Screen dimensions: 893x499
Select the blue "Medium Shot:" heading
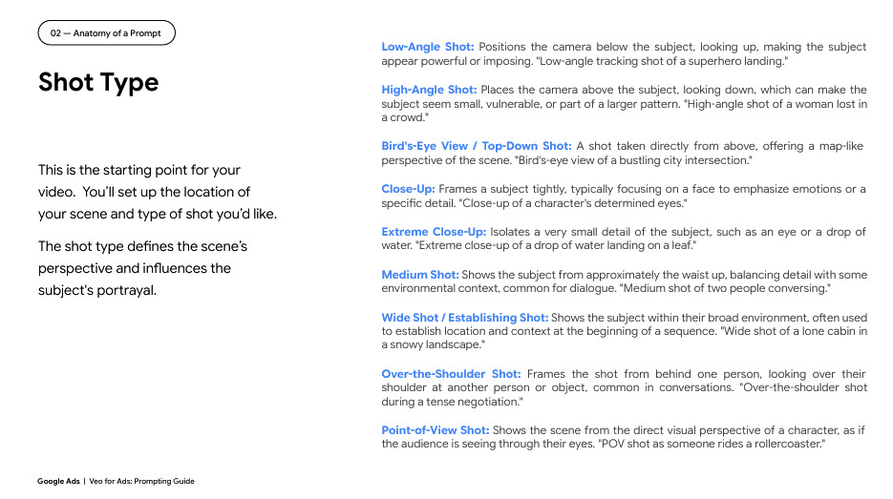coord(419,275)
